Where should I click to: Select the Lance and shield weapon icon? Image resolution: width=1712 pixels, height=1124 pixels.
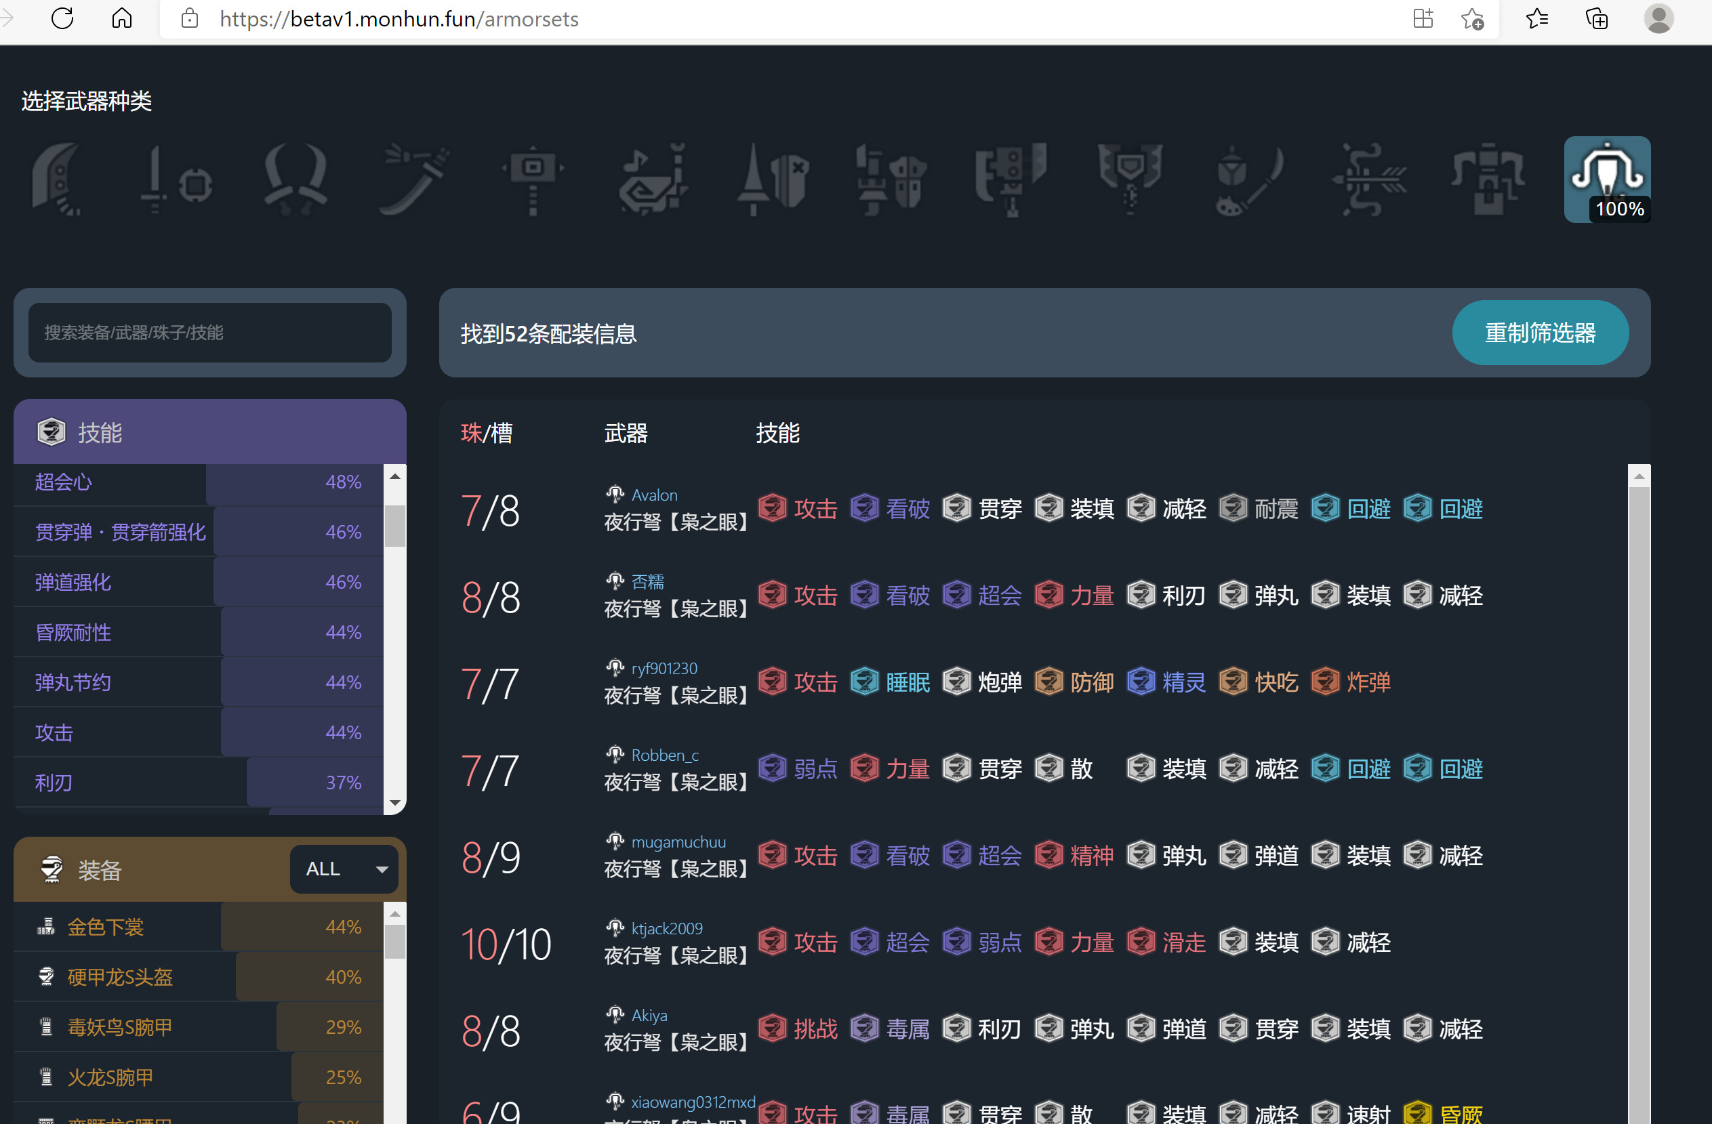(772, 179)
